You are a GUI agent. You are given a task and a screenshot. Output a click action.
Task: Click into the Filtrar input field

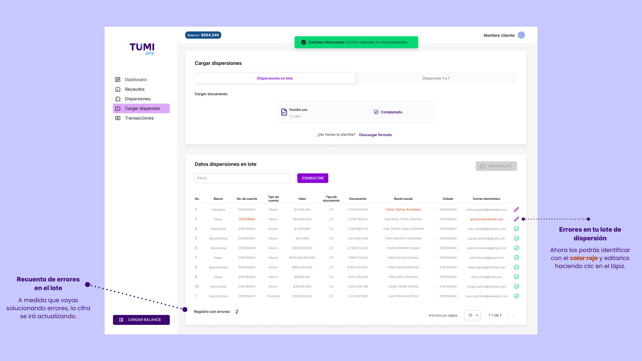tap(242, 178)
